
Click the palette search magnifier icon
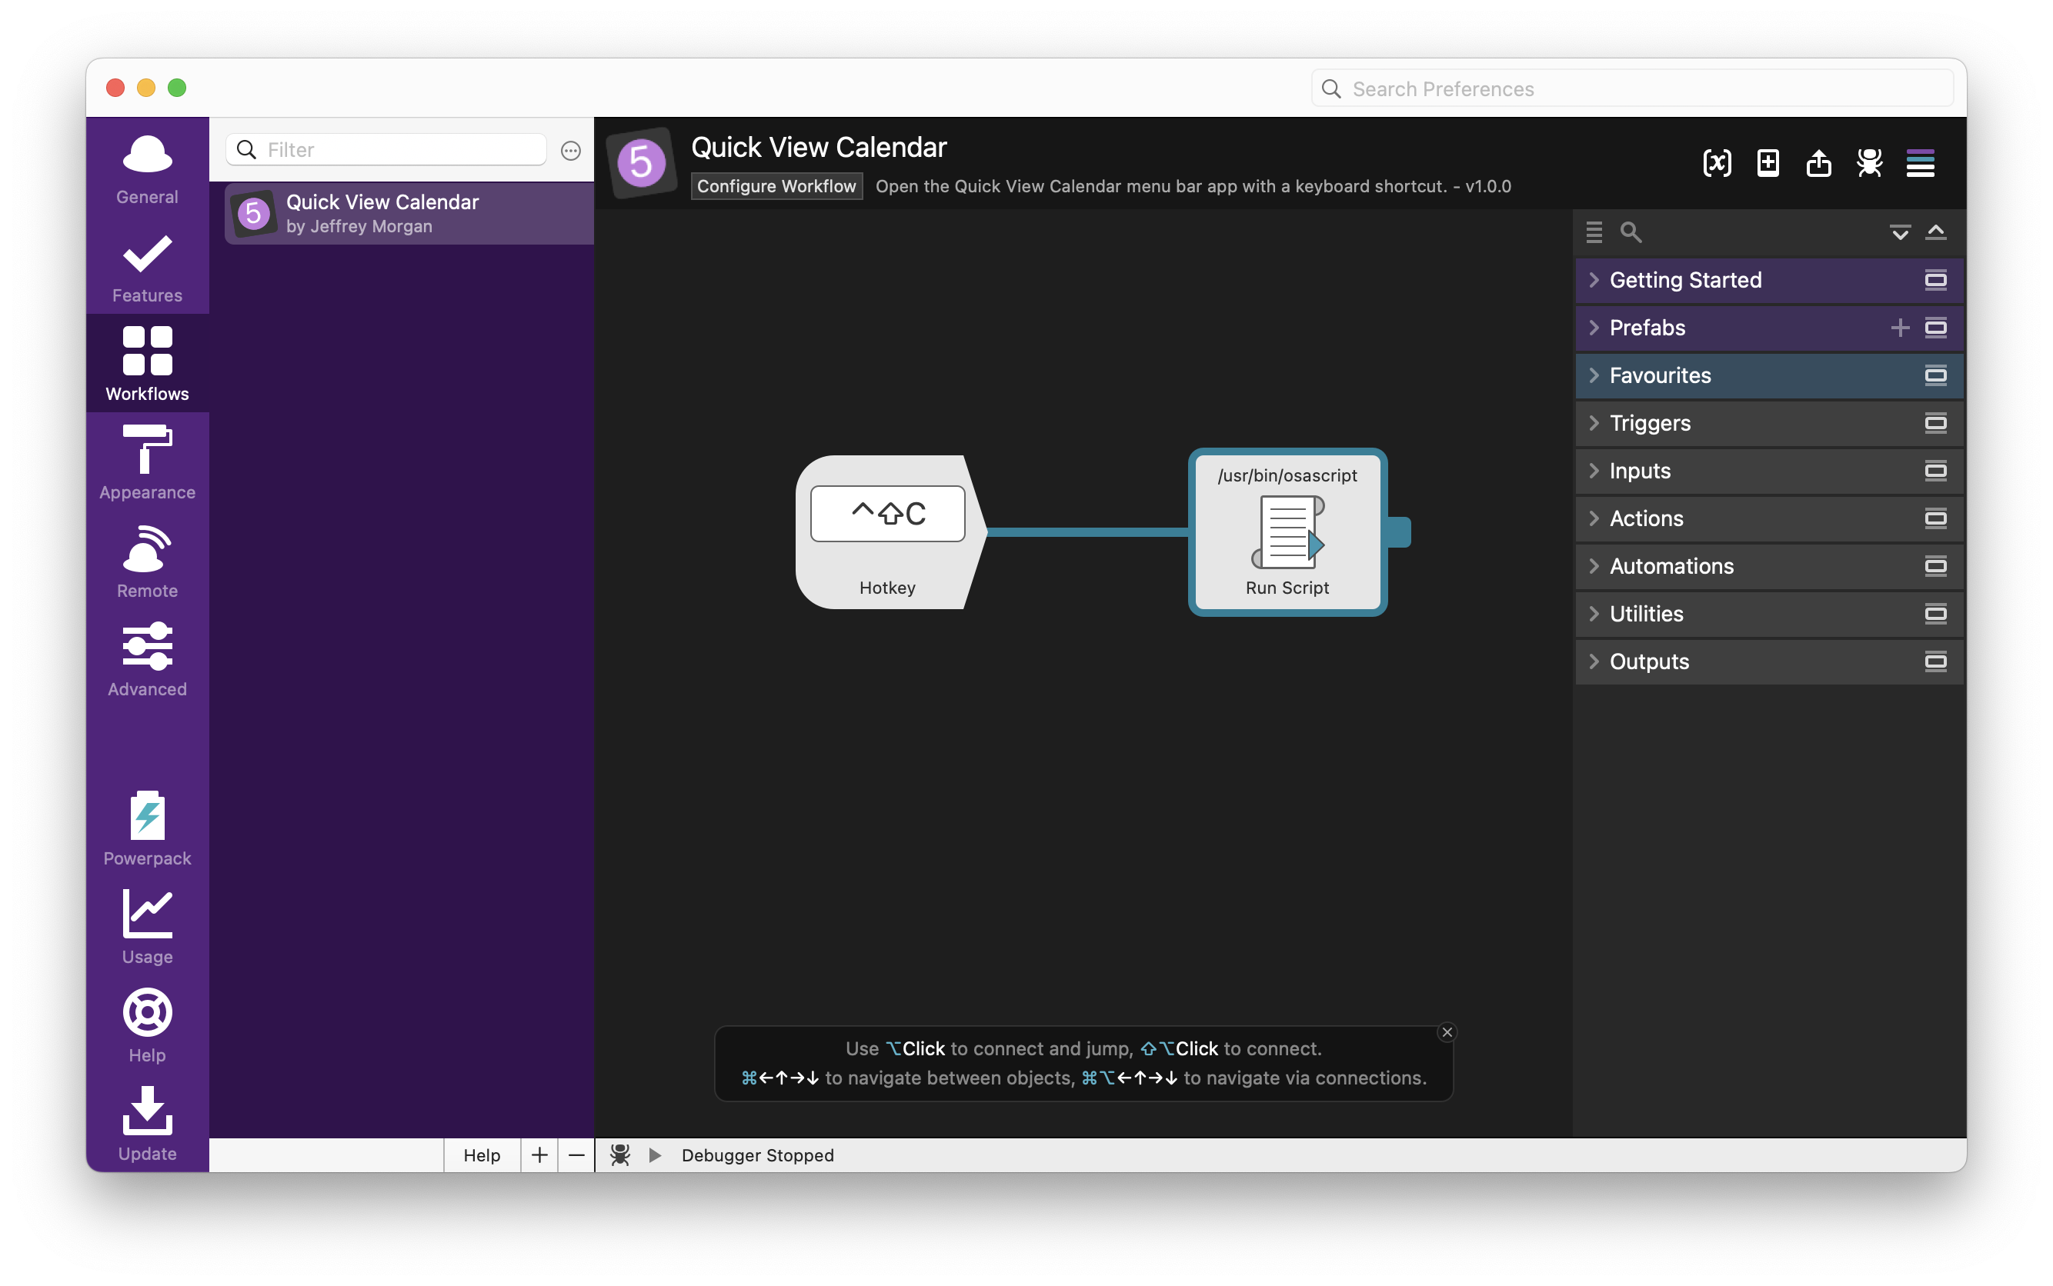coord(1630,232)
